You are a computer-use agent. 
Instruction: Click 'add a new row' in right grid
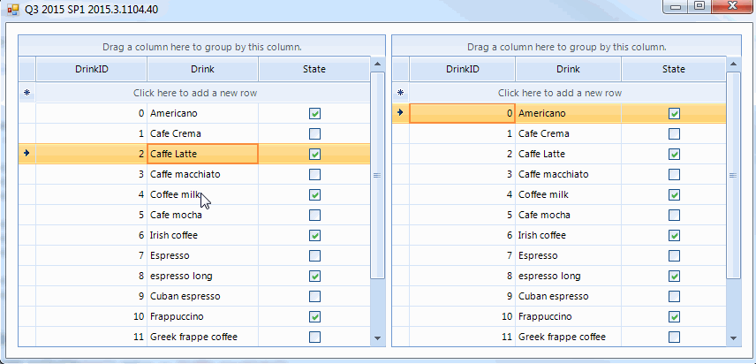[x=560, y=92]
